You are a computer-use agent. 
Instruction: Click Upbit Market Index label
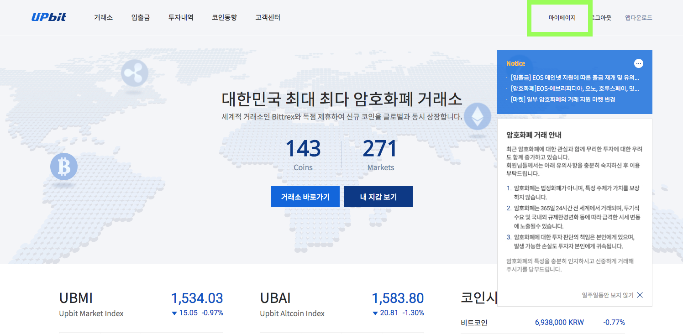(x=91, y=313)
